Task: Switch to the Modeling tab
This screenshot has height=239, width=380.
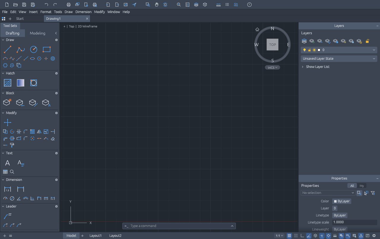Action: click(37, 33)
